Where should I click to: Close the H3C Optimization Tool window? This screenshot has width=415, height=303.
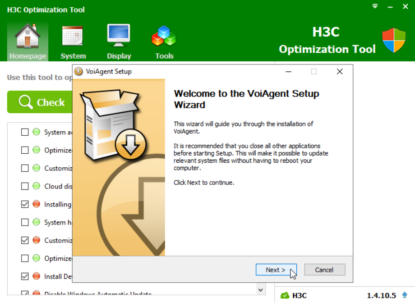pyautogui.click(x=405, y=6)
